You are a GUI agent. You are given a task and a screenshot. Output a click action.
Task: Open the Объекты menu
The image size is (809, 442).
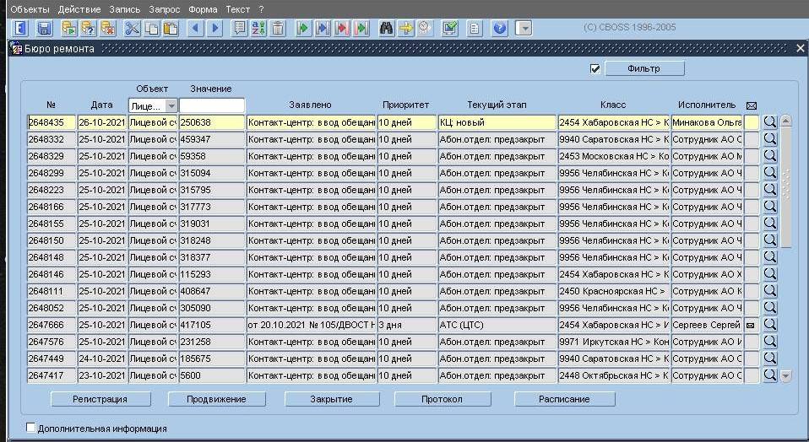coord(30,9)
